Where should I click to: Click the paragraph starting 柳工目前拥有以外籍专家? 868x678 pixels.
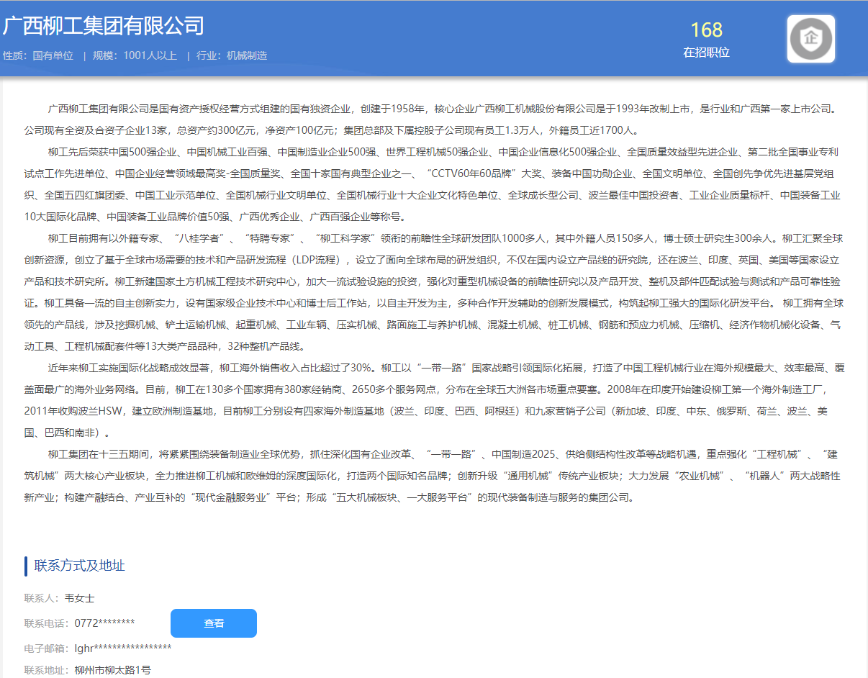coord(434,292)
